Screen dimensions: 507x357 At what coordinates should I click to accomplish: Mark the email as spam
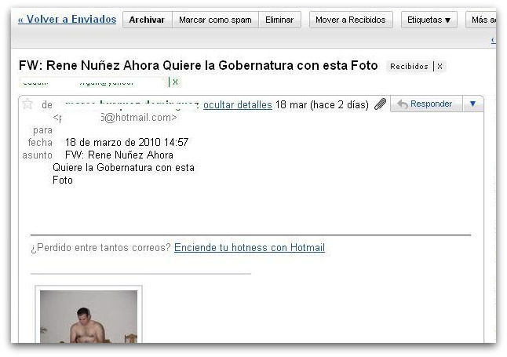pos(215,20)
